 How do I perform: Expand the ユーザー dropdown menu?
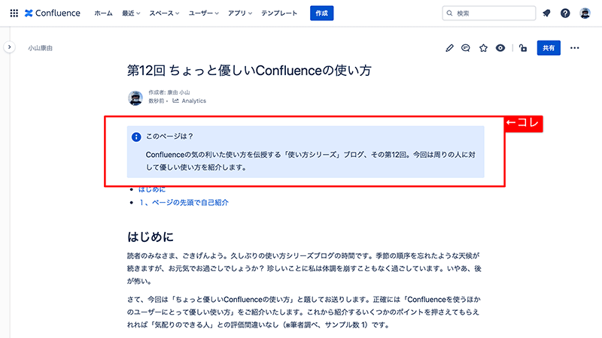coord(203,13)
